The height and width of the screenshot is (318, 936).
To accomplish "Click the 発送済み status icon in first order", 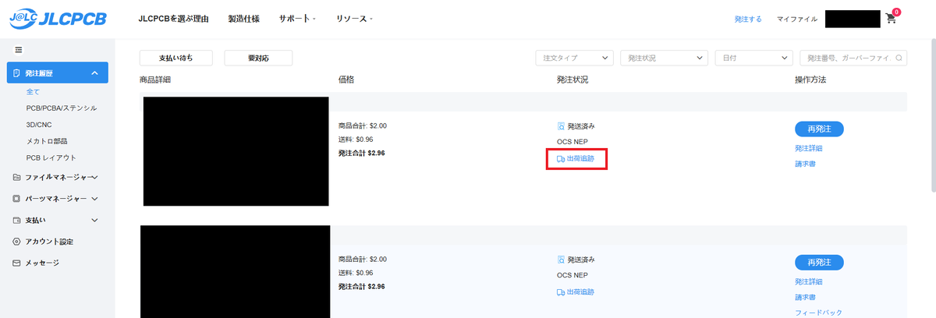I will tap(561, 125).
